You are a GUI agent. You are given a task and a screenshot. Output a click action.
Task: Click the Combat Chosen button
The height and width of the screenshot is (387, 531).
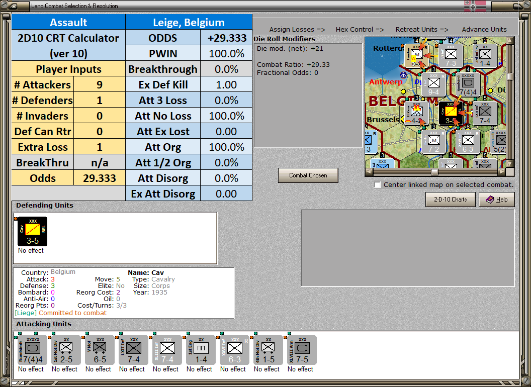point(308,175)
